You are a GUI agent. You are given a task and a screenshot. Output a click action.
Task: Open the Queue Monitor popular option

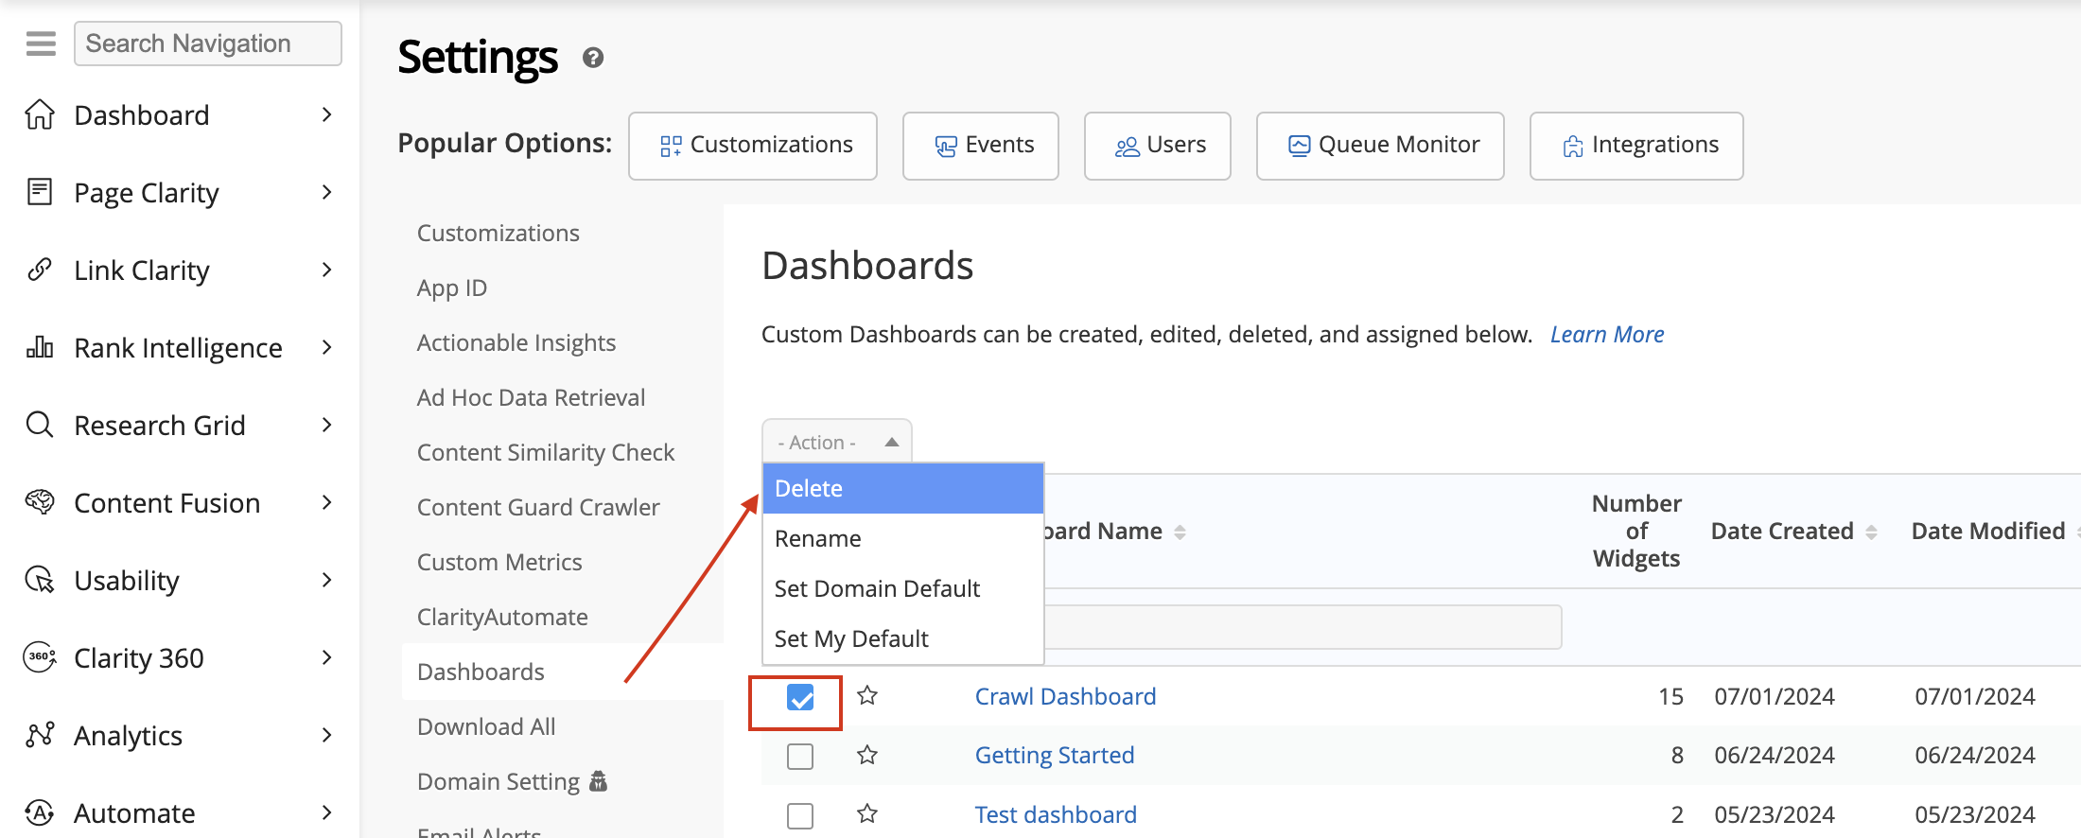(1380, 145)
